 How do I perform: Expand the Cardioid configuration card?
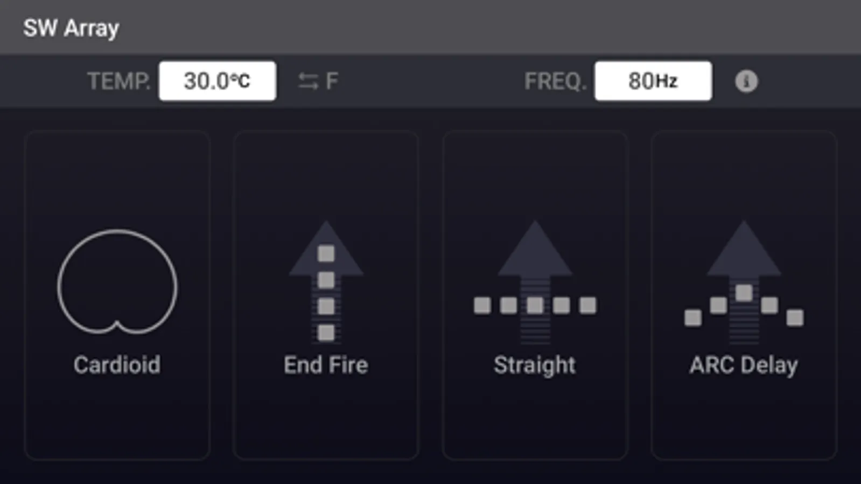[x=117, y=296]
